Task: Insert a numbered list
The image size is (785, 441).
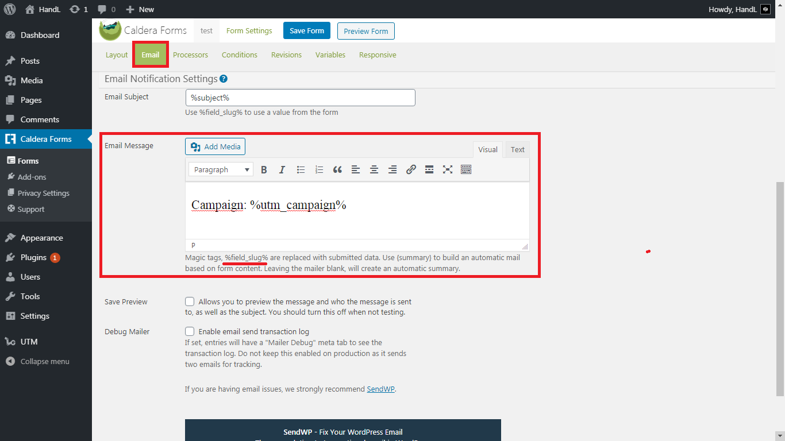Action: click(319, 169)
